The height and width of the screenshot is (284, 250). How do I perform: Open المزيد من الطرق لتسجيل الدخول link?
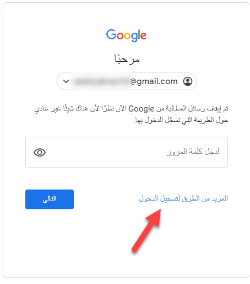point(183,198)
